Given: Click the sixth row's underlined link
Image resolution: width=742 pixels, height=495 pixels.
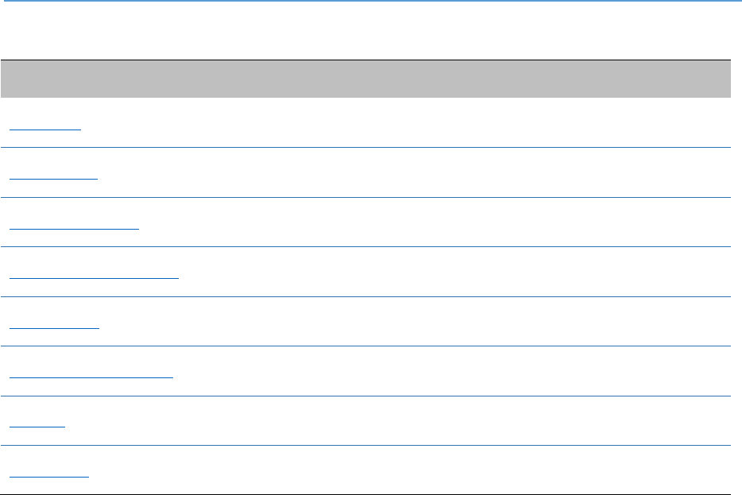Looking at the screenshot, I should [92, 373].
